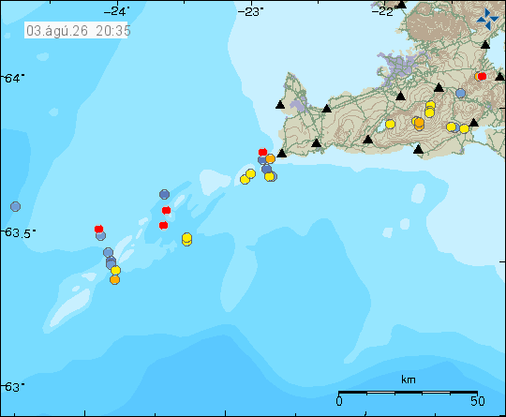Click the yellow marker pair southwest of peninsula tip
Viewport: 506px width, 417px height.
pyautogui.click(x=247, y=176)
